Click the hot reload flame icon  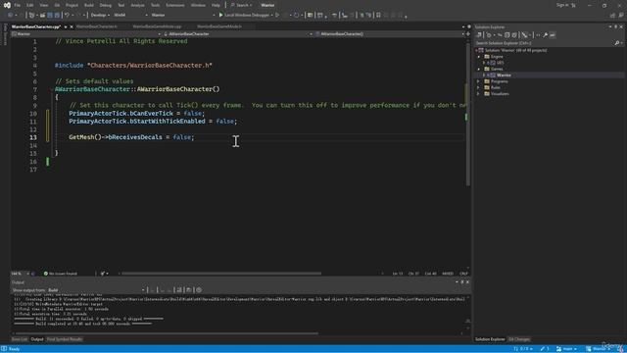point(296,15)
